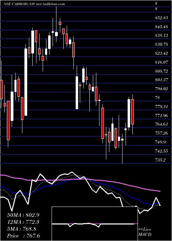Click the 742.55 price axis label

[x=161, y=151]
